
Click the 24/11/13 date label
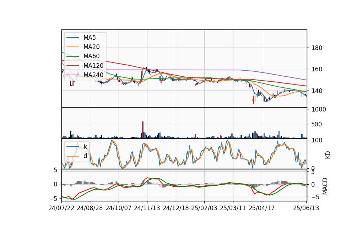[x=147, y=208]
